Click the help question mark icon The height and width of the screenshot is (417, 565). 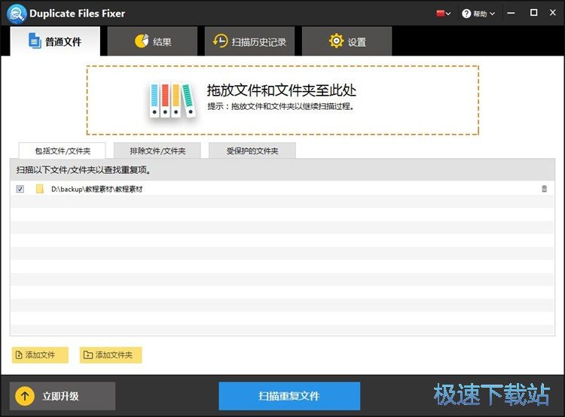466,14
